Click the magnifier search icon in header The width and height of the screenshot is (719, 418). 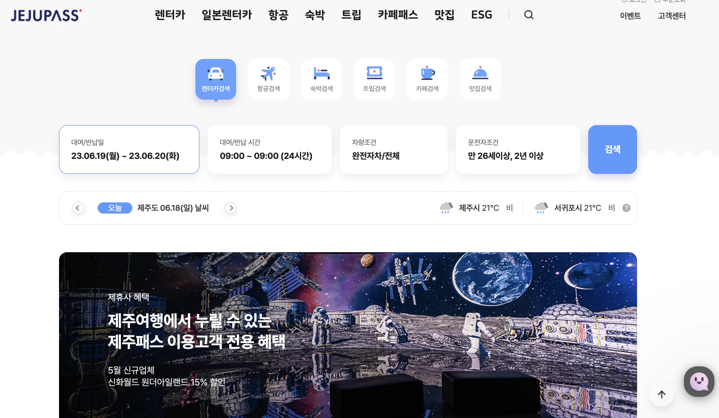(529, 15)
